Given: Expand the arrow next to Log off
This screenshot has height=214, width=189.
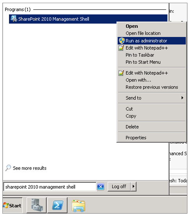Looking at the screenshot, I should point(133,187).
